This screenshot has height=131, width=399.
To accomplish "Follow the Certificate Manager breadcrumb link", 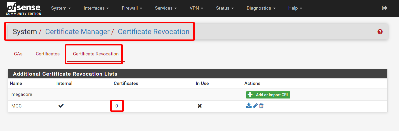I will coord(77,32).
